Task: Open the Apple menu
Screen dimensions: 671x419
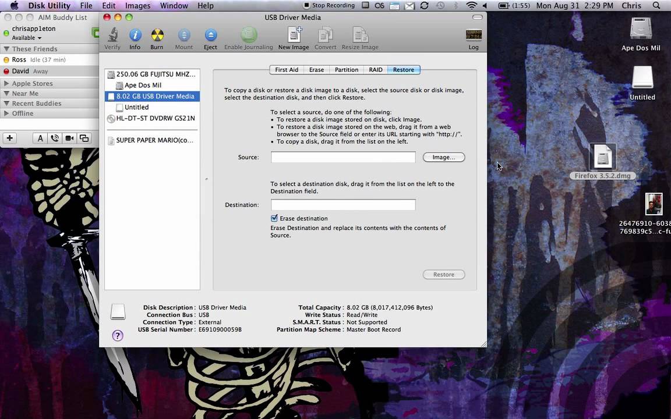Action: [x=14, y=6]
